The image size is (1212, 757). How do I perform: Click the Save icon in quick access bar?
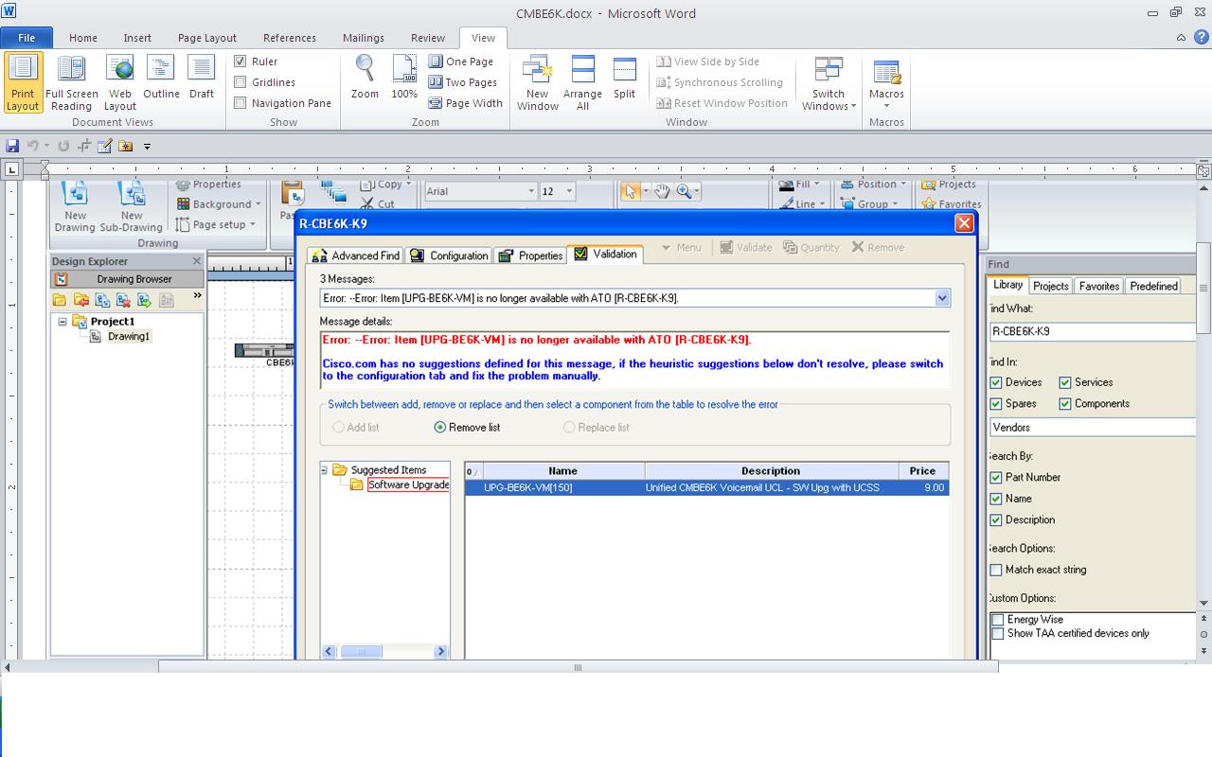(12, 146)
